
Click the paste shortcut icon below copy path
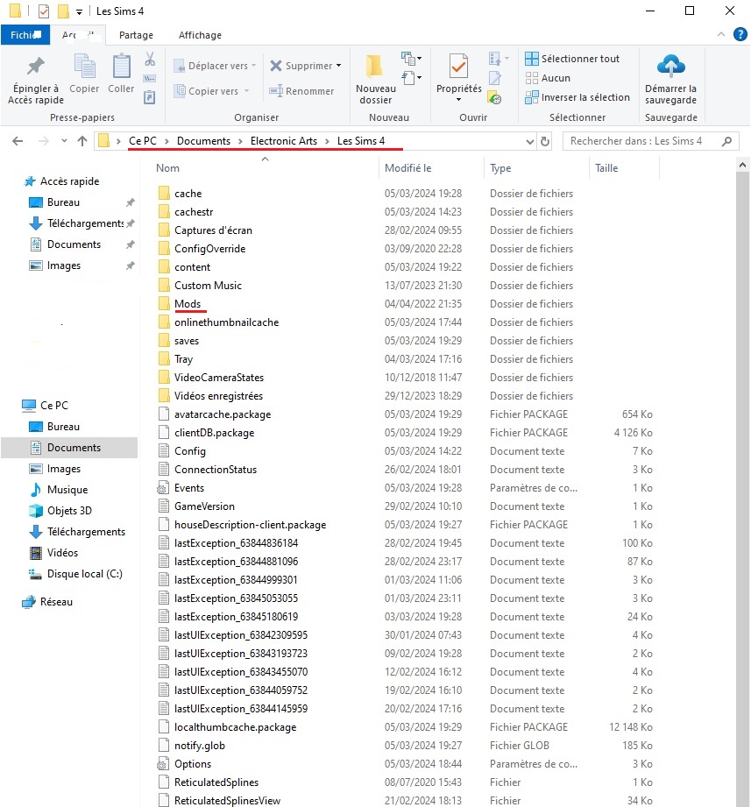click(149, 97)
